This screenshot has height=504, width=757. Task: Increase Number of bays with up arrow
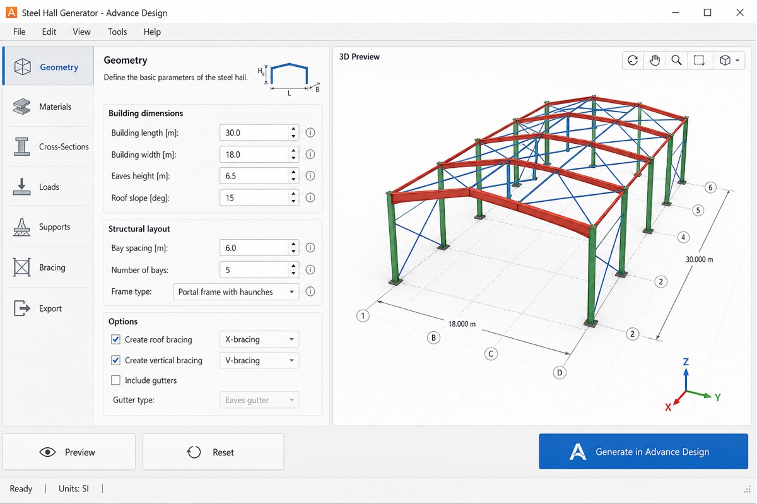293,266
